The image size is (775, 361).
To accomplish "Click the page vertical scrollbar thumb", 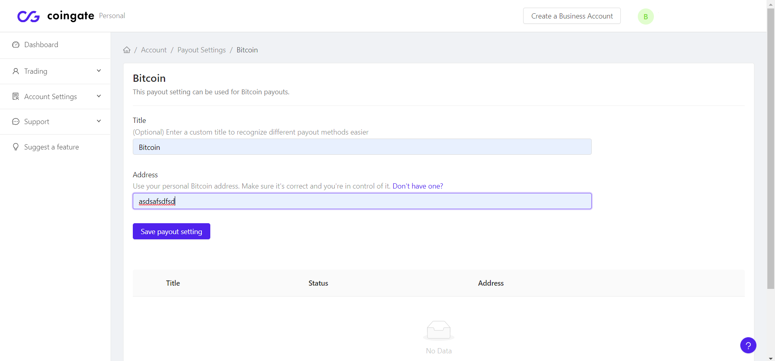I will click(771, 148).
